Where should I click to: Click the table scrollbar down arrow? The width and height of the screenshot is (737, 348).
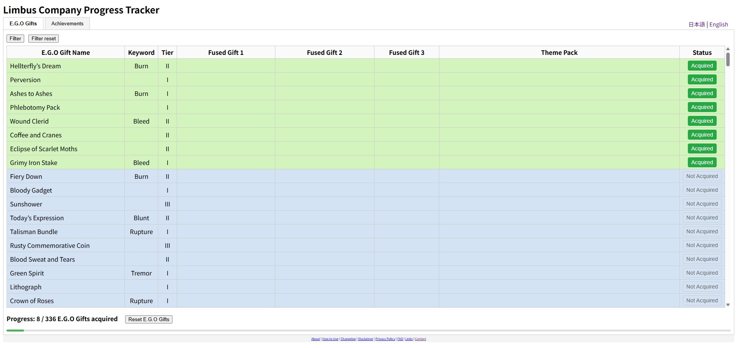point(728,305)
